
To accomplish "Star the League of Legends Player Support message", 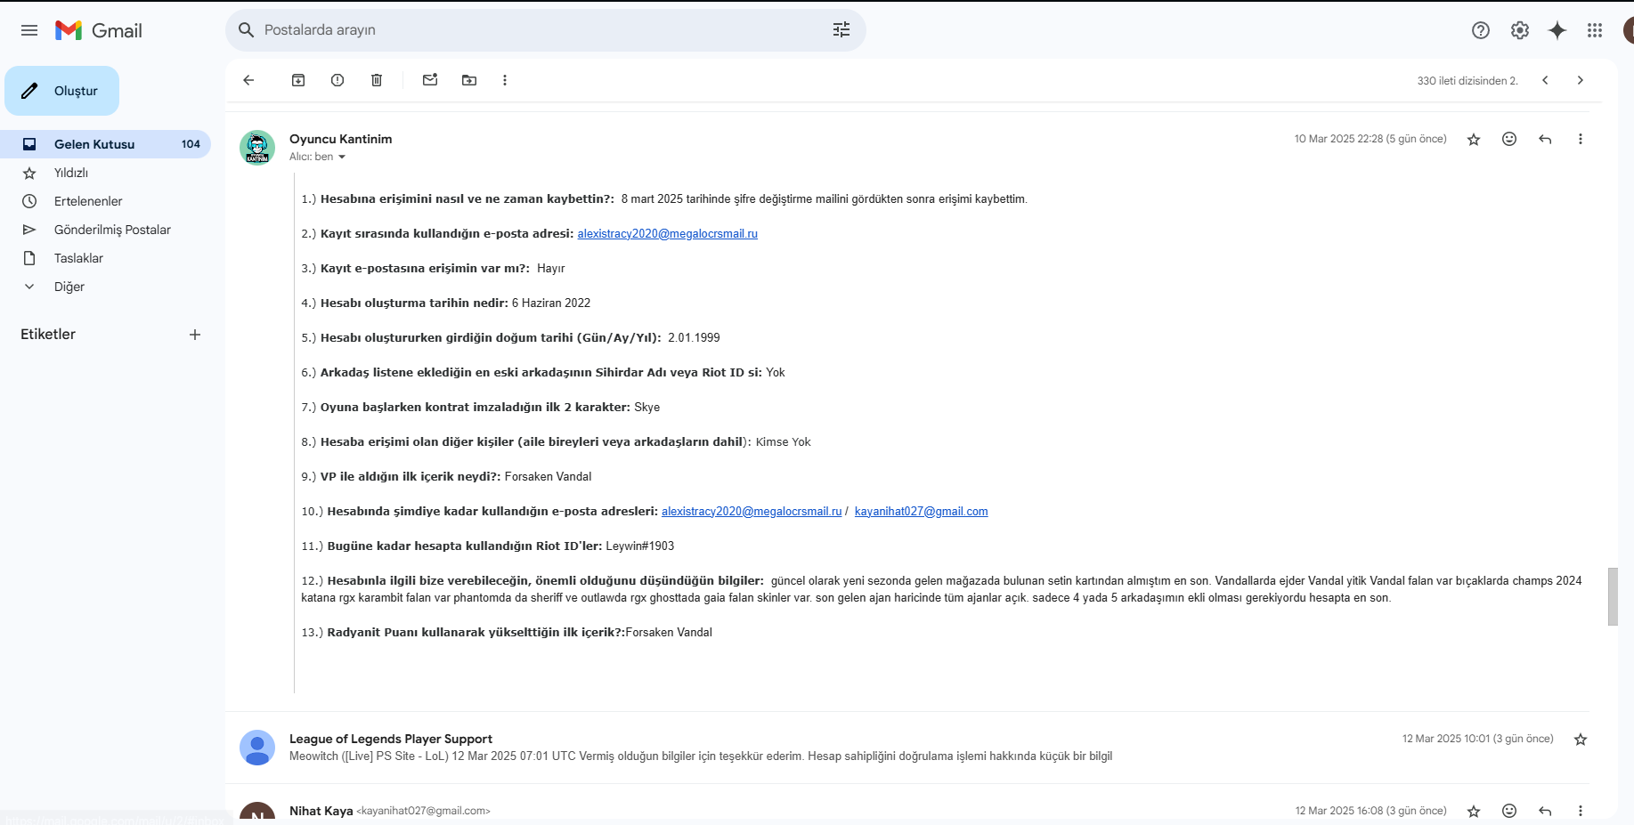I will coord(1581,740).
